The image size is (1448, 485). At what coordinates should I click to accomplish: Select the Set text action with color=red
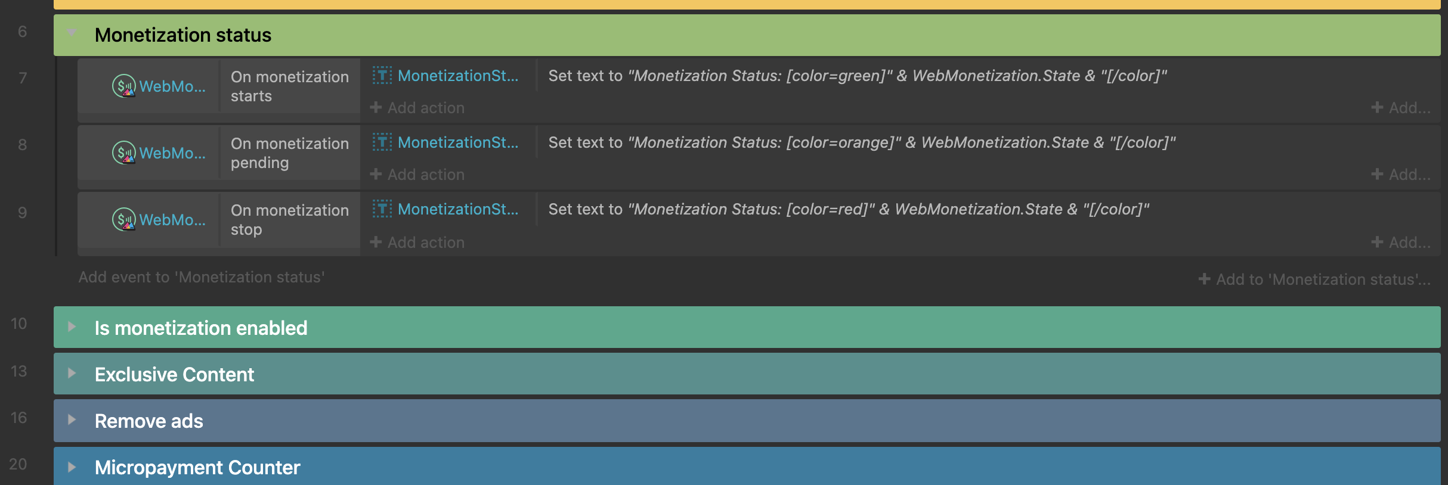click(x=848, y=209)
